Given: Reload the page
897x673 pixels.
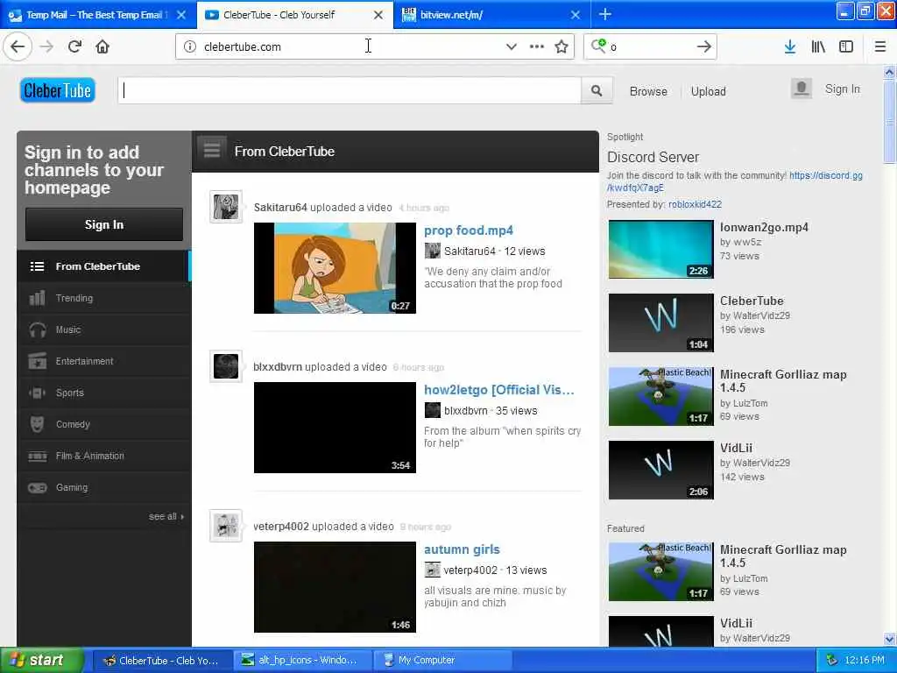Looking at the screenshot, I should pos(74,46).
